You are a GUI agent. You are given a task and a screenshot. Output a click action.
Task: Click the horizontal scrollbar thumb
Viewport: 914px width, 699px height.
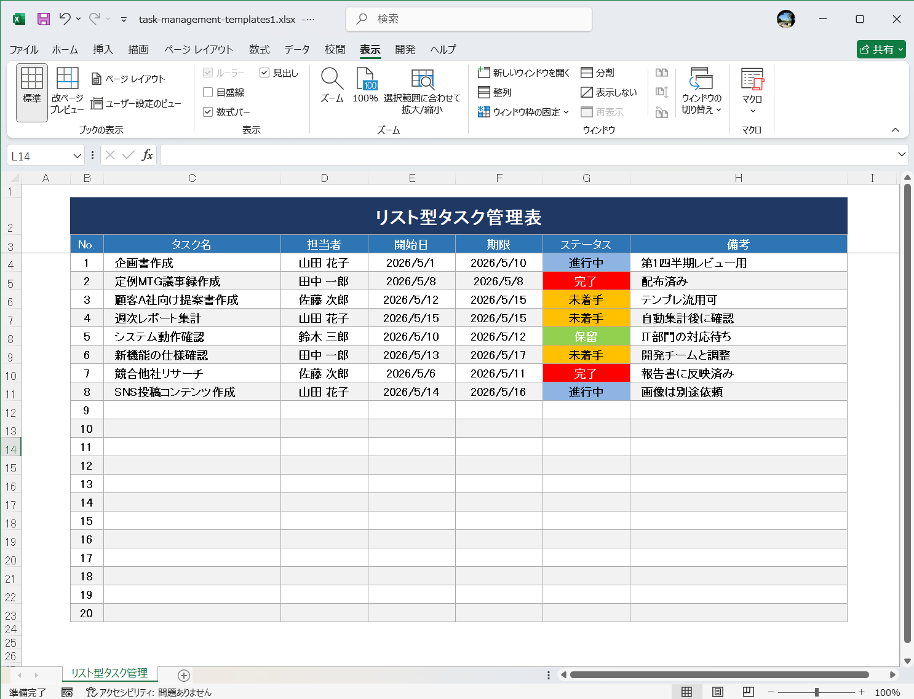click(719, 675)
